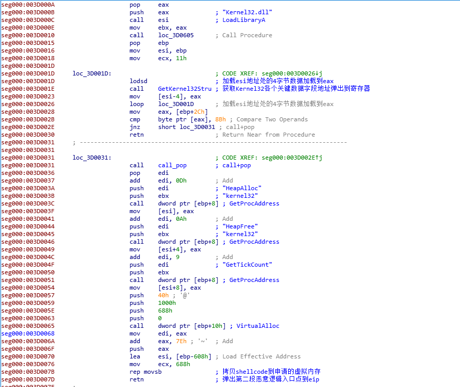Click the retn at 003D007D

pos(136,379)
